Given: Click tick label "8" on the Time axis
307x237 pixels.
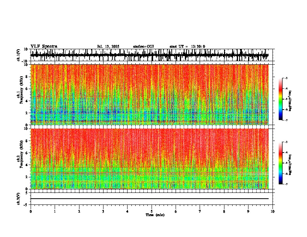Looking at the screenshot, I should point(224,211).
